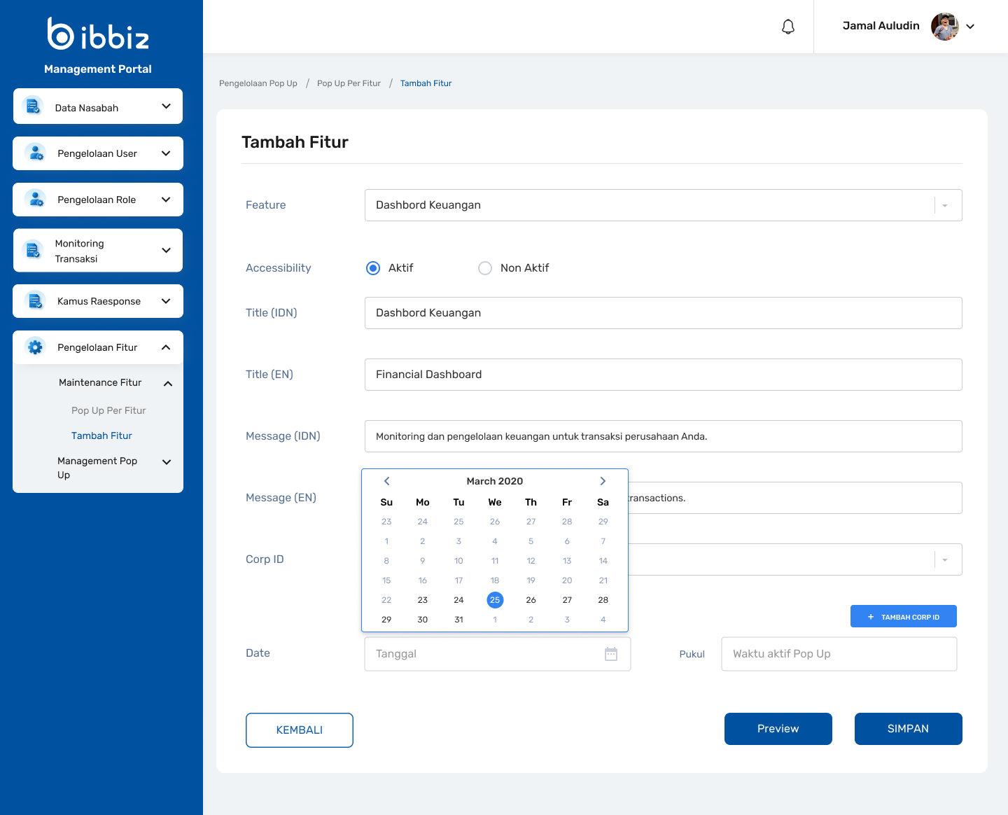The width and height of the screenshot is (1008, 815).
Task: Select the Non Aktif radio button
Action: [x=485, y=268]
